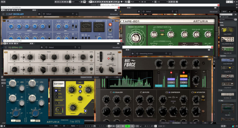Open the preset library in Comp DIODE-609
The height and width of the screenshot is (128, 238).
click(39, 14)
